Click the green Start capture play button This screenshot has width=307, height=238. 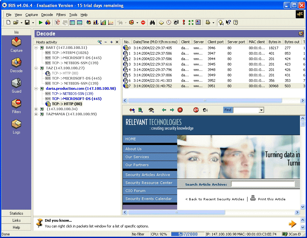[41, 22]
